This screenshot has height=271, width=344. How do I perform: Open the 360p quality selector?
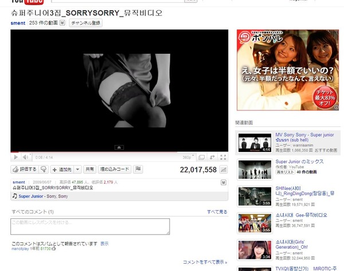pos(188,157)
